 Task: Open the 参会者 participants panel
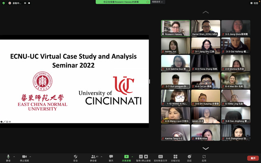[x=94, y=158]
